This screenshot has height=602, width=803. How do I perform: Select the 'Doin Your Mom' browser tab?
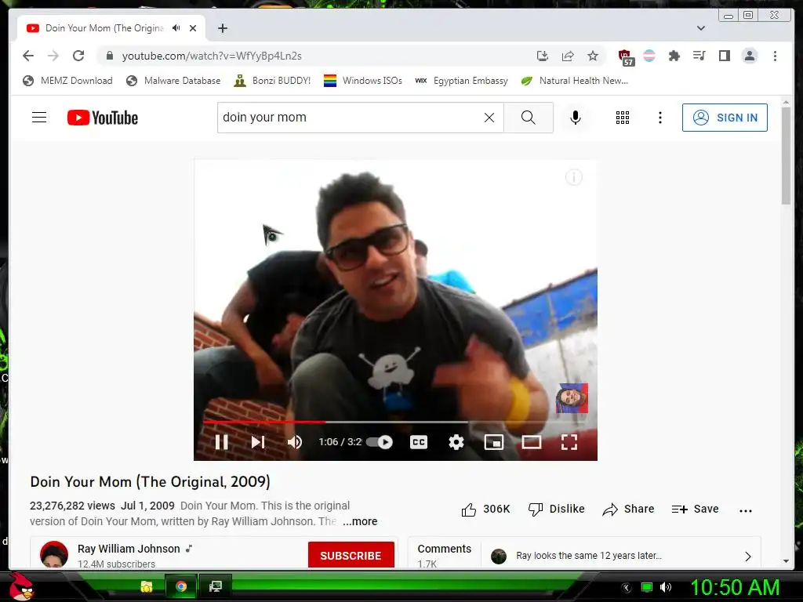coord(111,28)
